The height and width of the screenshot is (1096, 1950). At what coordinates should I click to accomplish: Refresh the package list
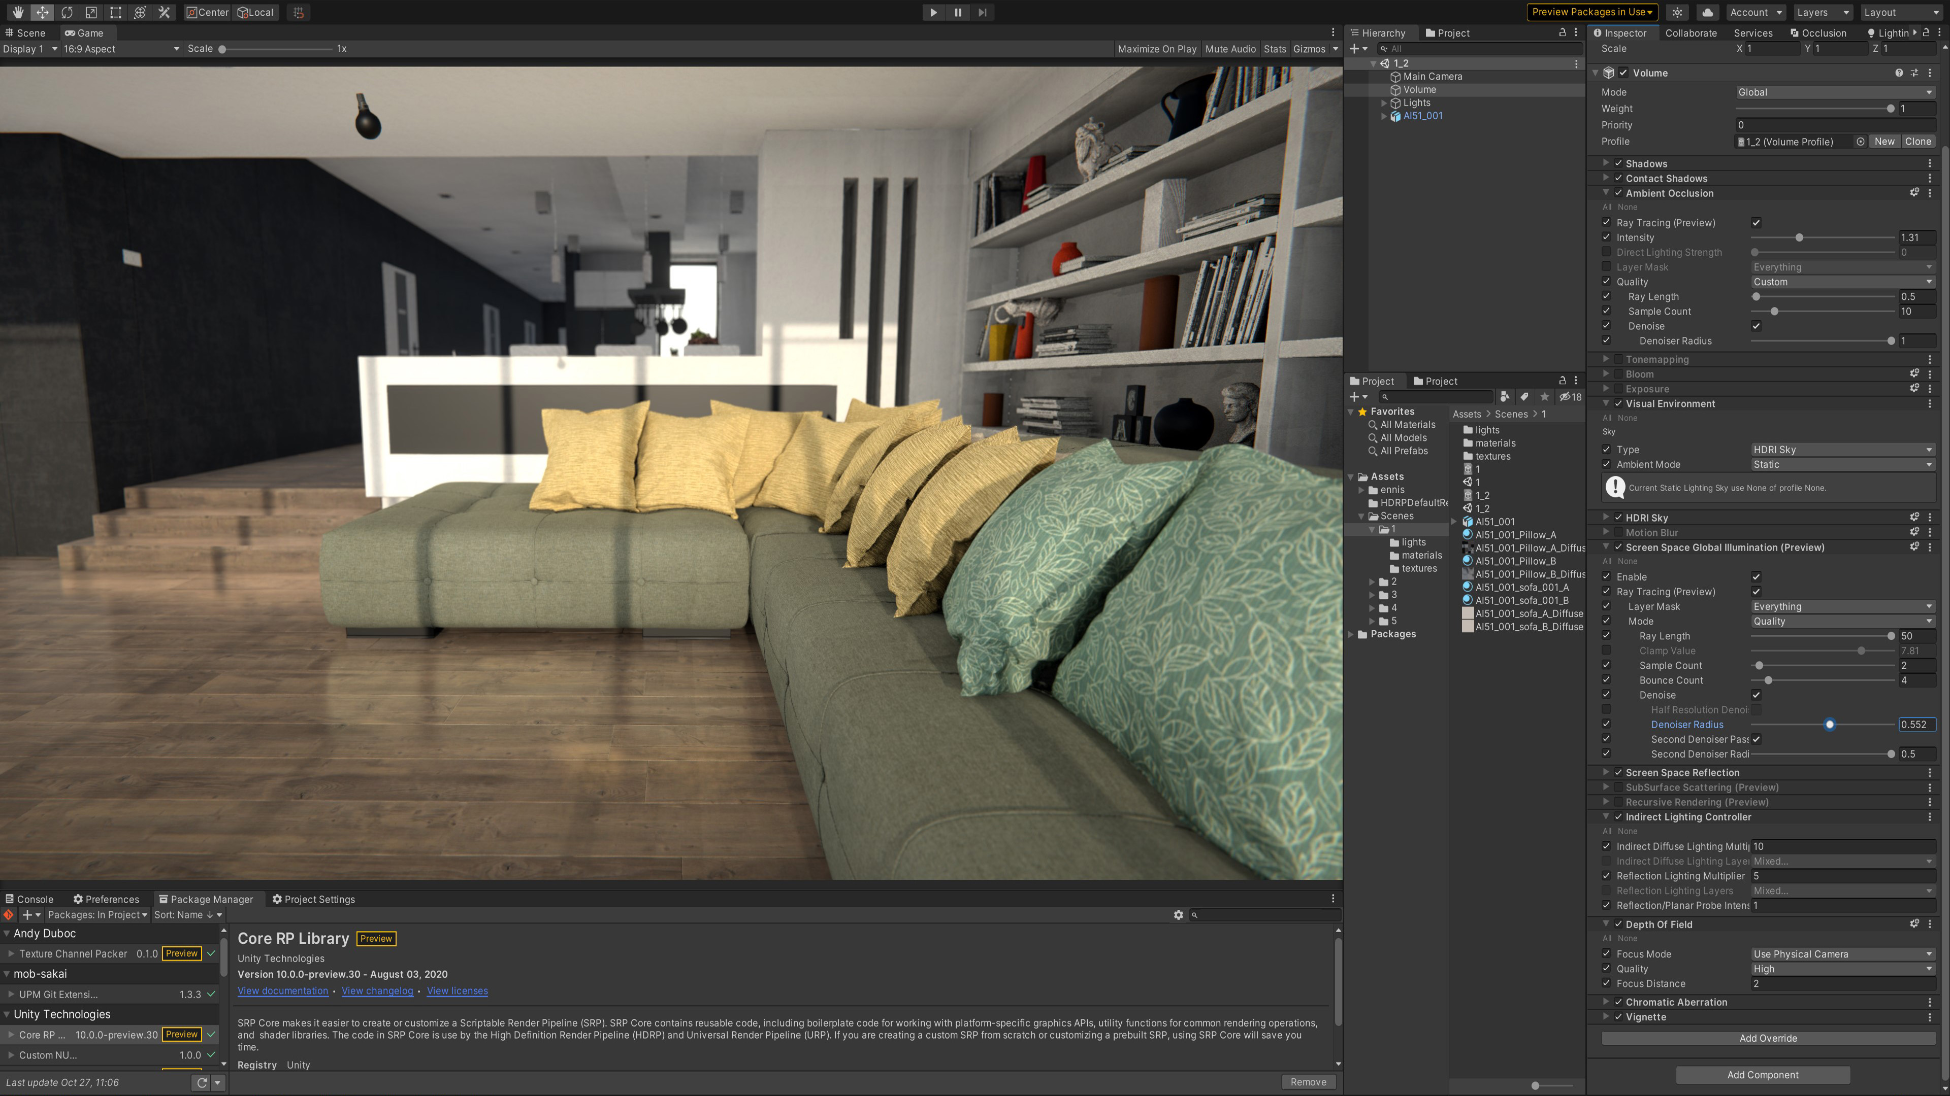coord(202,1082)
